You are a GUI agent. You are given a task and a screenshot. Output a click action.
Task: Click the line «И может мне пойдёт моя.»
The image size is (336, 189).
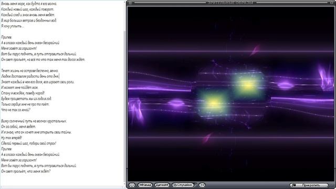pos(19,87)
